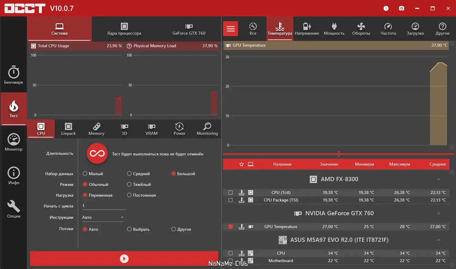The height and width of the screenshot is (269, 456).
Task: Select Авто threads radio button
Action: 90,229
